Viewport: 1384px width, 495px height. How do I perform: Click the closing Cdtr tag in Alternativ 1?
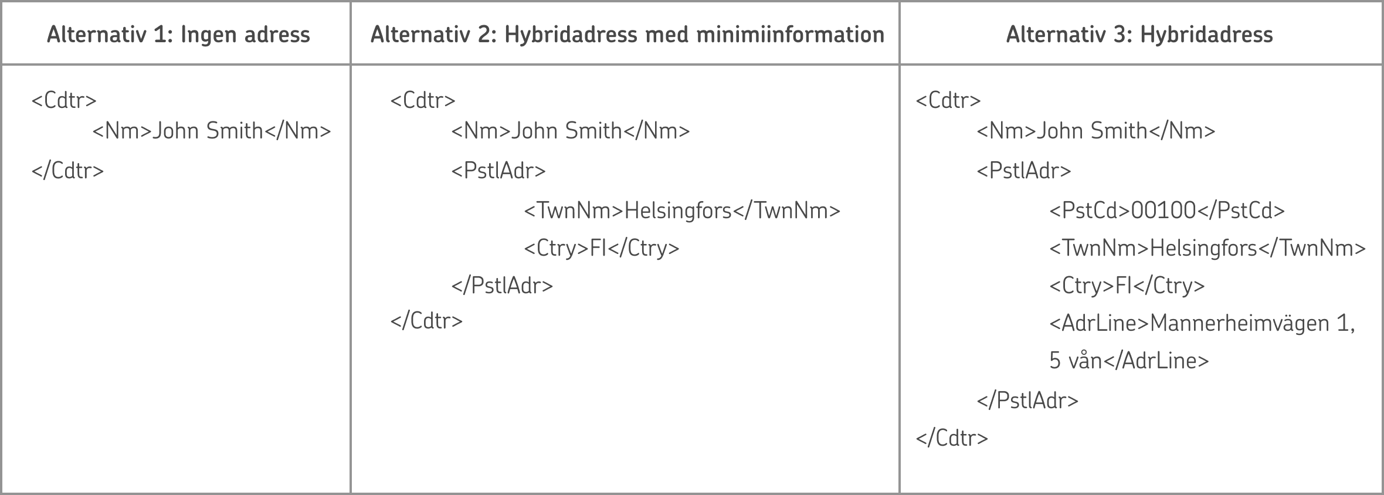(67, 171)
